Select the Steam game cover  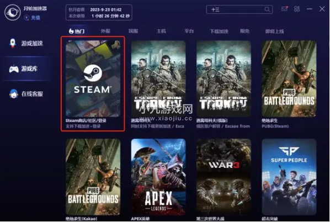(93, 78)
